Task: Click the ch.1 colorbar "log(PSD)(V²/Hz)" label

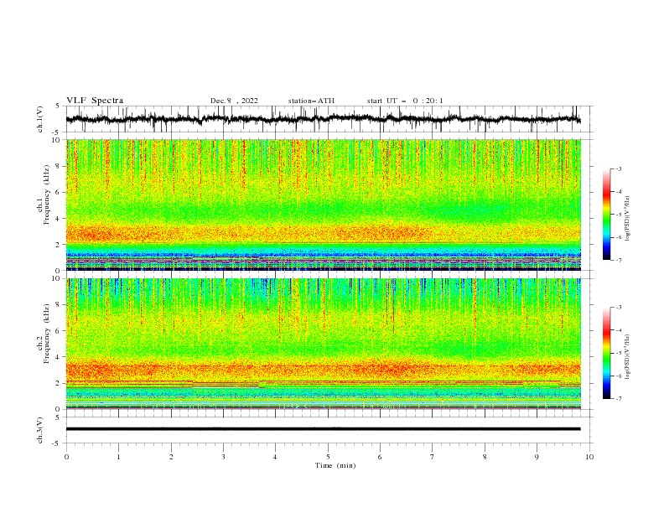Action: click(x=628, y=219)
